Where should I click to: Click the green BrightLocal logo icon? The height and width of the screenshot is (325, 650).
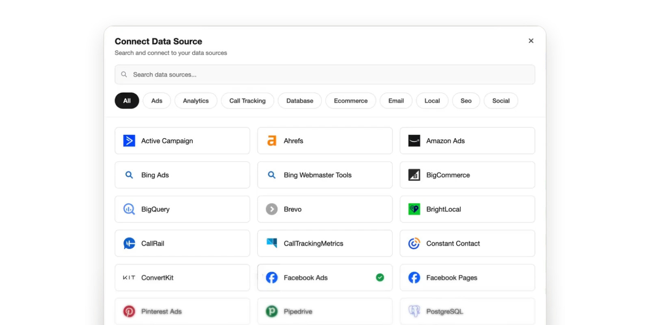[x=414, y=209]
